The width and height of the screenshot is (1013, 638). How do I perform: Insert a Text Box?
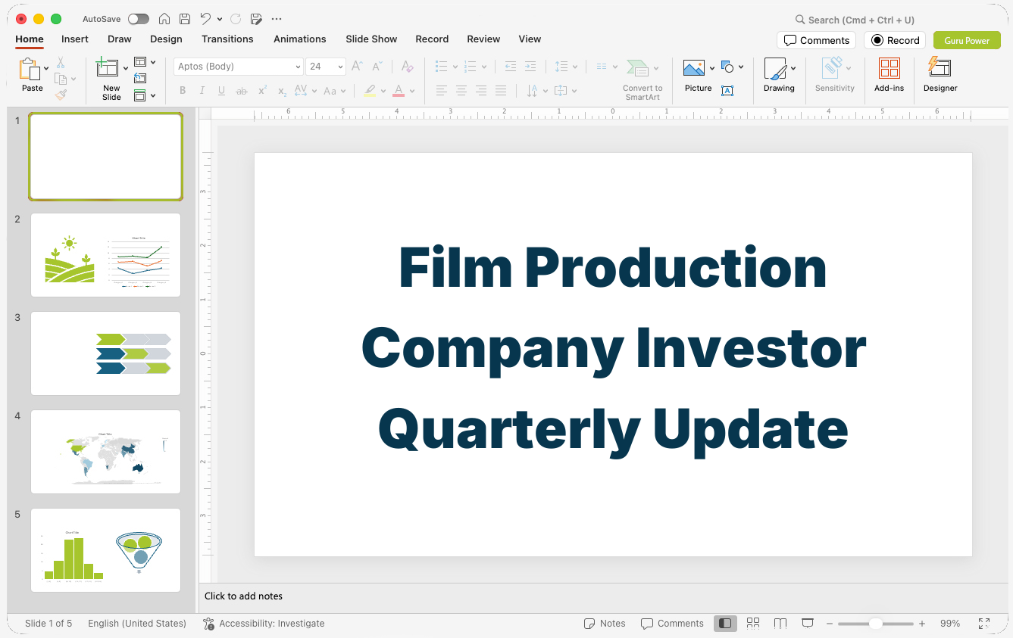(727, 91)
